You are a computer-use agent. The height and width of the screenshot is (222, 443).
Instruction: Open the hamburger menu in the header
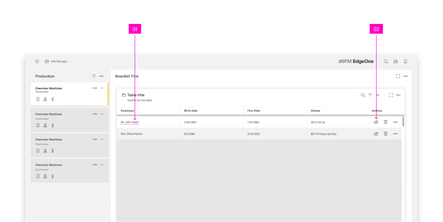point(37,61)
